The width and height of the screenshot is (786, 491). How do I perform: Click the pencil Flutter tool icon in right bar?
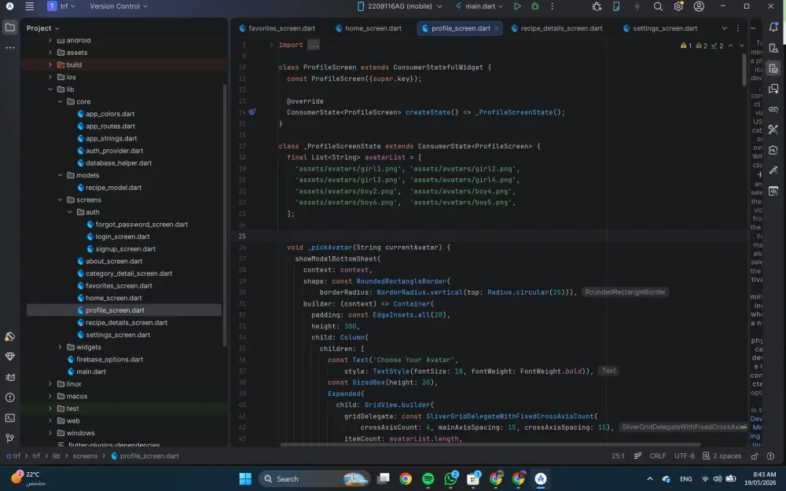(773, 170)
